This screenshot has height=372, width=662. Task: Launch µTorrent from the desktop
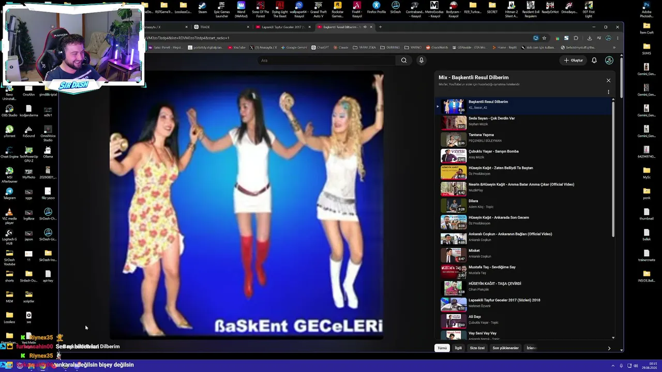click(9, 132)
